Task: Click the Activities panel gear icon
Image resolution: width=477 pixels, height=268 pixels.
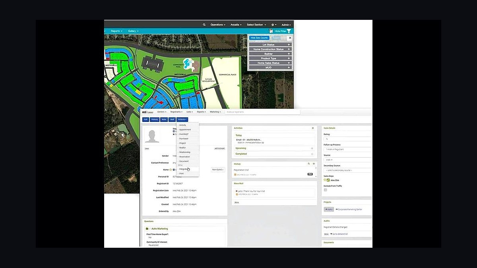Action: click(313, 128)
